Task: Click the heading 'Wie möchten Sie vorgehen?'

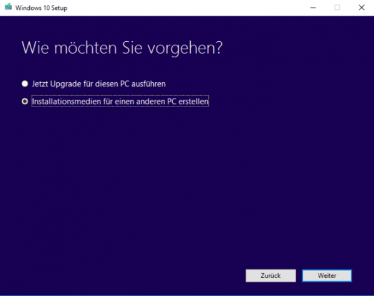Action: [122, 48]
